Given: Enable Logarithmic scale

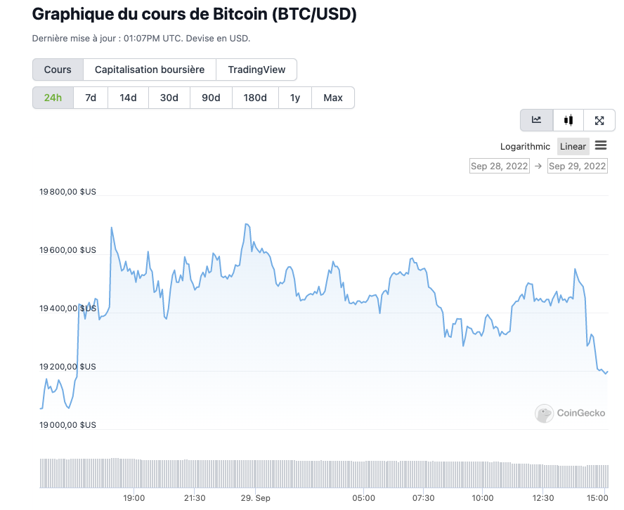Looking at the screenshot, I should [x=525, y=146].
